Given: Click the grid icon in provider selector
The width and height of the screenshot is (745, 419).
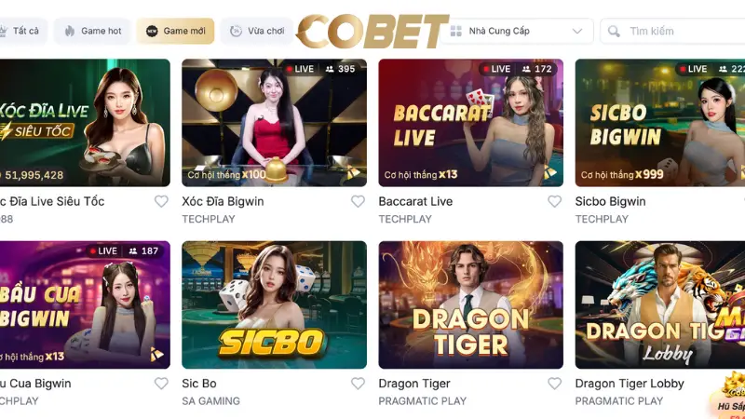Looking at the screenshot, I should [x=456, y=32].
